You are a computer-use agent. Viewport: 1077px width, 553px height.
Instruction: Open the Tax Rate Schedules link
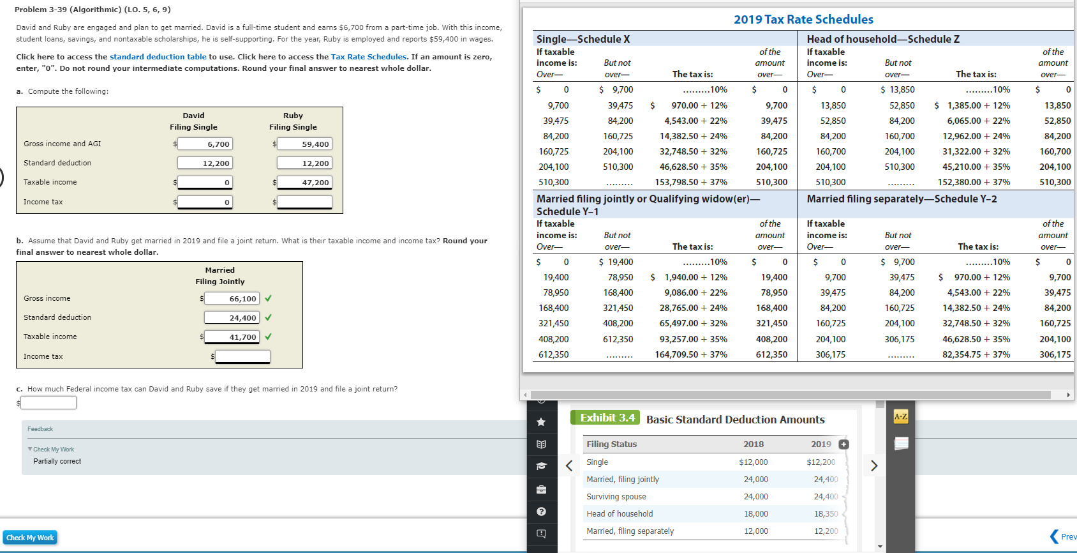click(369, 57)
